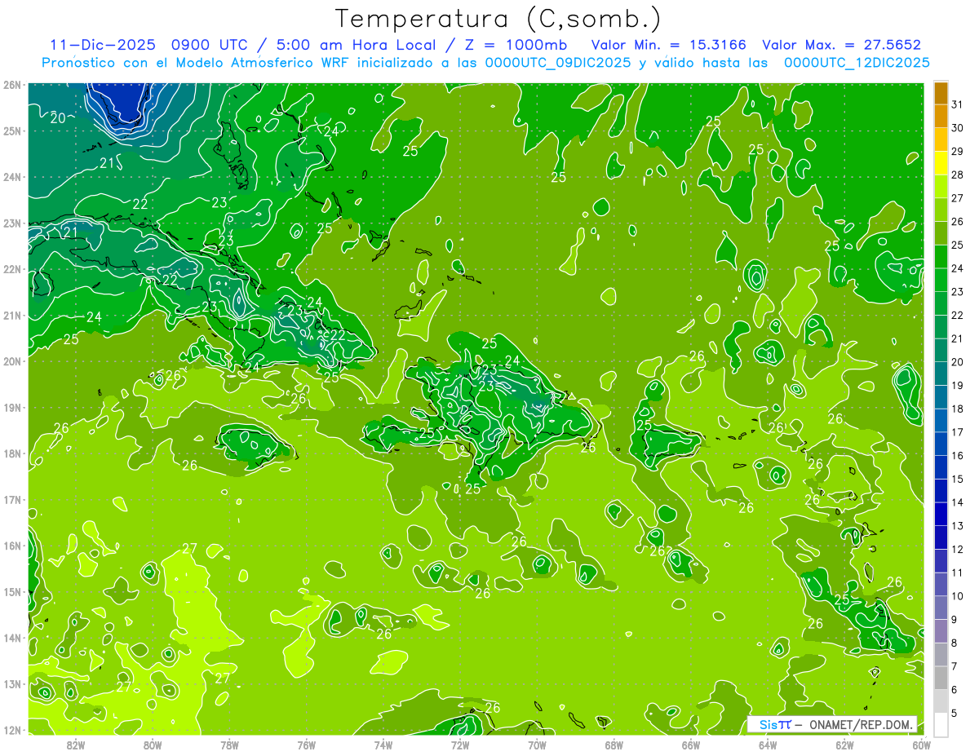Image resolution: width=979 pixels, height=756 pixels.
Task: Click the color bar label "12"
Action: pos(958,549)
